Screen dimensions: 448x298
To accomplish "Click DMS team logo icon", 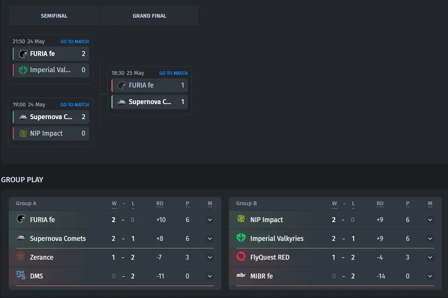I will [x=21, y=275].
